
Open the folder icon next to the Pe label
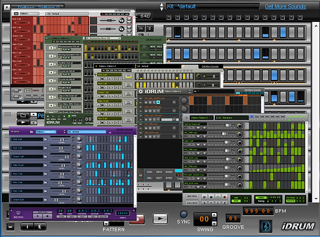point(23,116)
